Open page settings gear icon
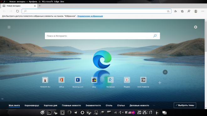 pyautogui.click(x=195, y=27)
